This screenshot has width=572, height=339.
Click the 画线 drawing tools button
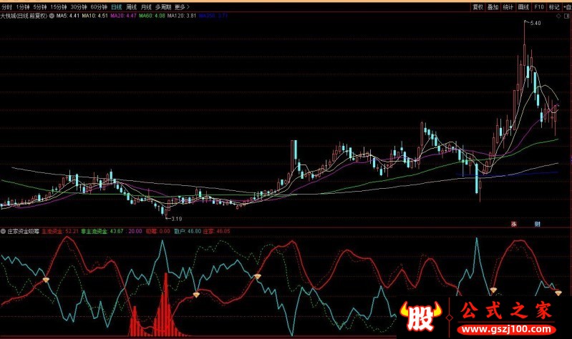pos(523,6)
